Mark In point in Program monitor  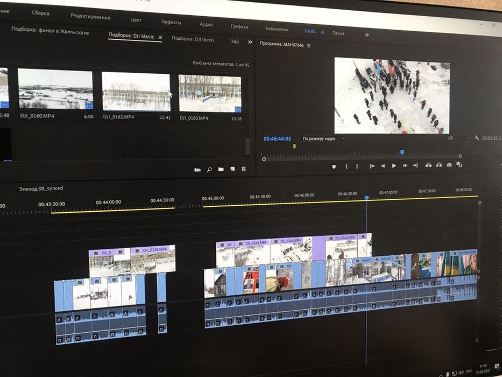[346, 166]
